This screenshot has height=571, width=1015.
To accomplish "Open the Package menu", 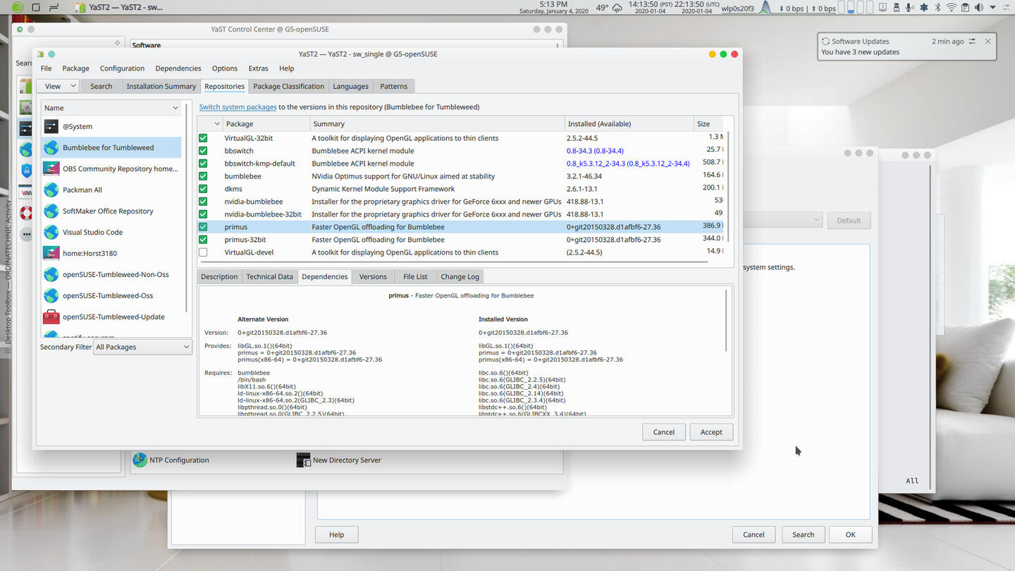I will 75,68.
